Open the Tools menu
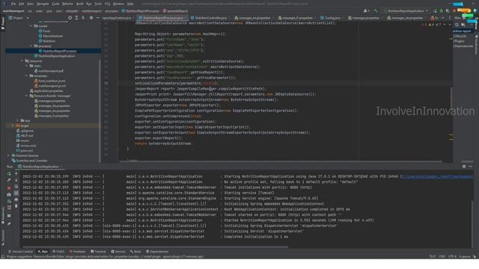The height and width of the screenshot is (269, 479). (98, 4)
